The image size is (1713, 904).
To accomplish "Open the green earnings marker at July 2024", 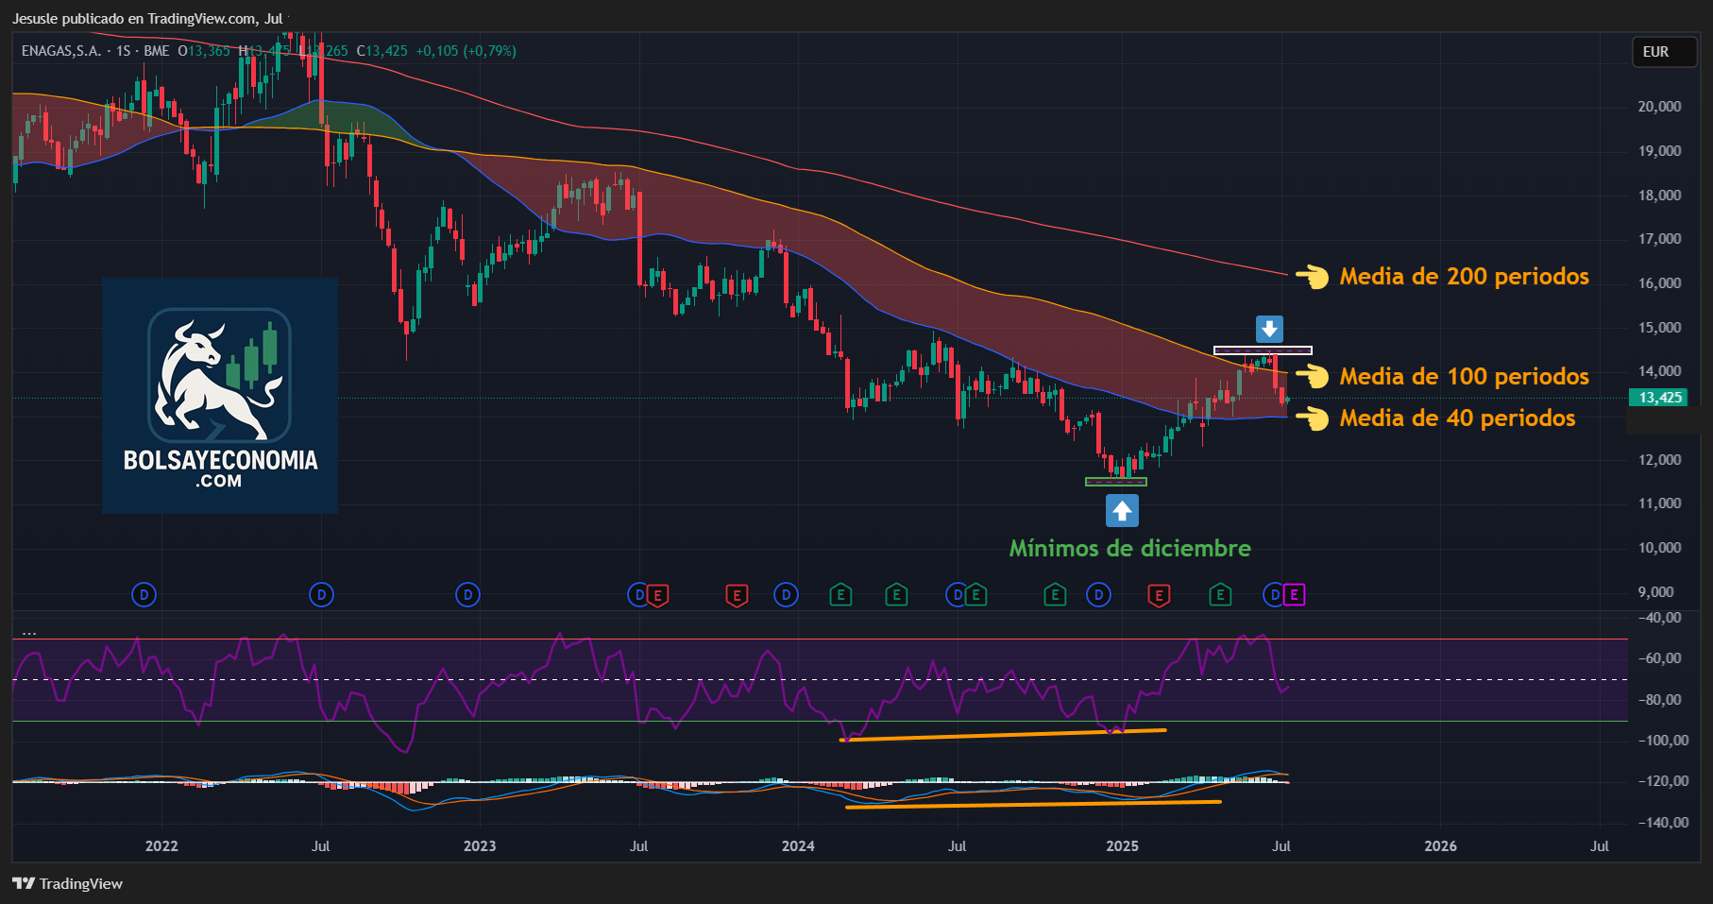I will click(x=976, y=595).
